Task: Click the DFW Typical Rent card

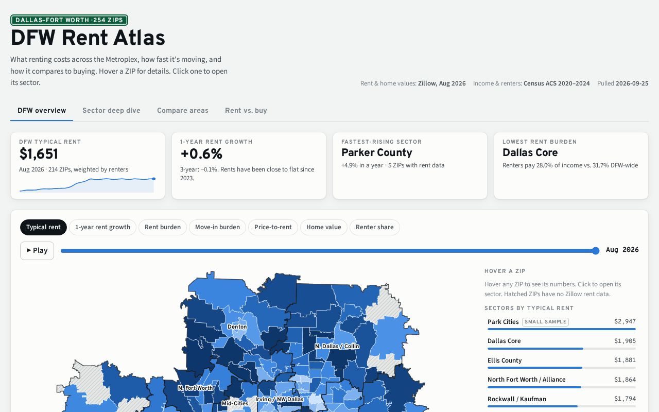Action: 88,165
